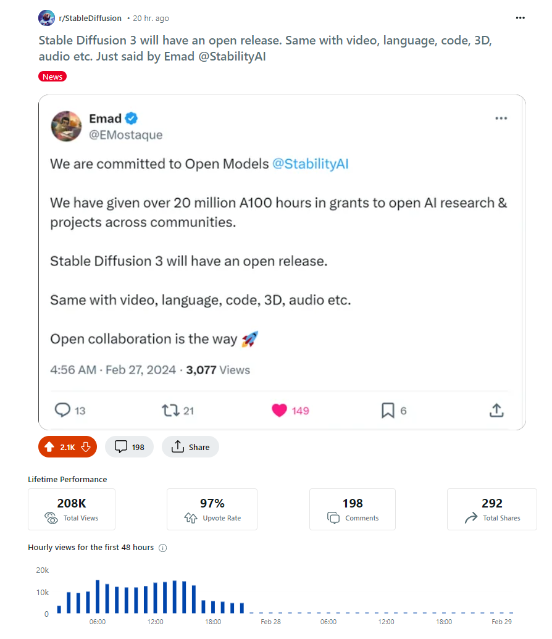
Task: Open the hourly views info tooltip icon
Action: tap(162, 547)
